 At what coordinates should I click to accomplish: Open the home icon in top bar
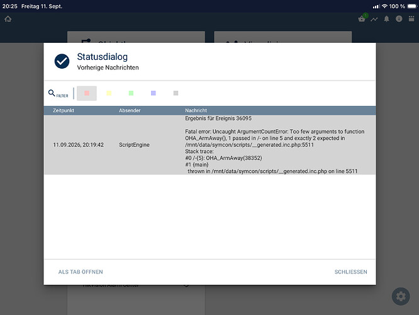[8, 19]
